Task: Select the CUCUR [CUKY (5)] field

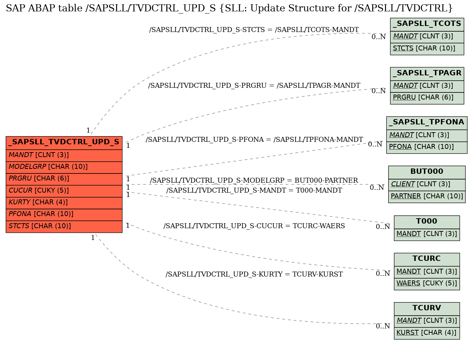Action: pos(64,191)
